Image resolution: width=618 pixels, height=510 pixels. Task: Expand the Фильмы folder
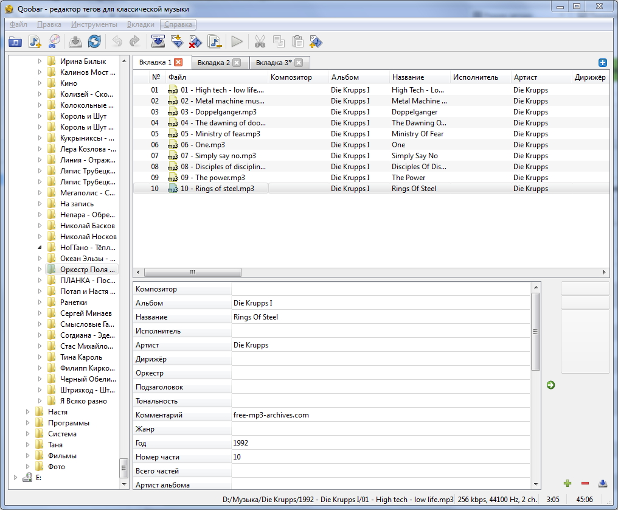[x=27, y=455]
